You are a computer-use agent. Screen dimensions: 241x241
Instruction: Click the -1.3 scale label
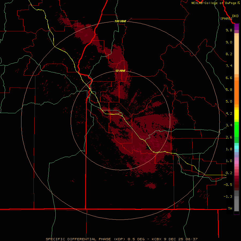point(228,197)
